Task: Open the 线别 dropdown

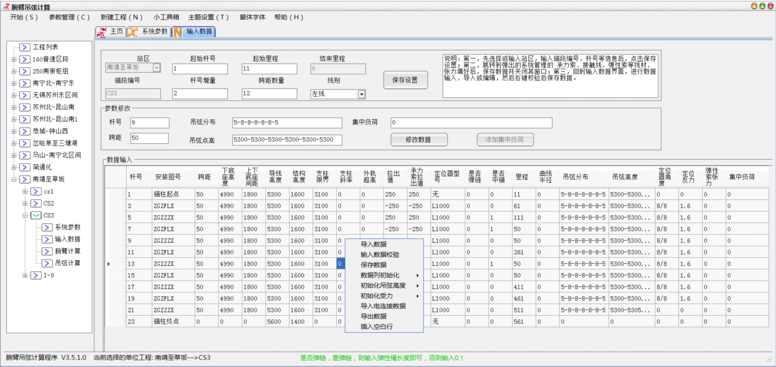Action: (362, 94)
